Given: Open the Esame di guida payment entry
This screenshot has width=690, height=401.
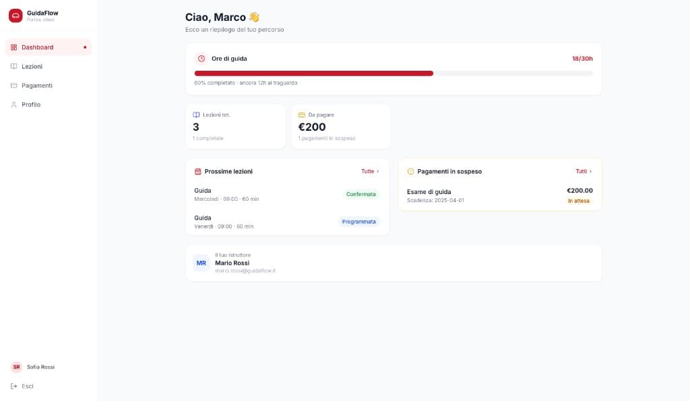Looking at the screenshot, I should 499,195.
